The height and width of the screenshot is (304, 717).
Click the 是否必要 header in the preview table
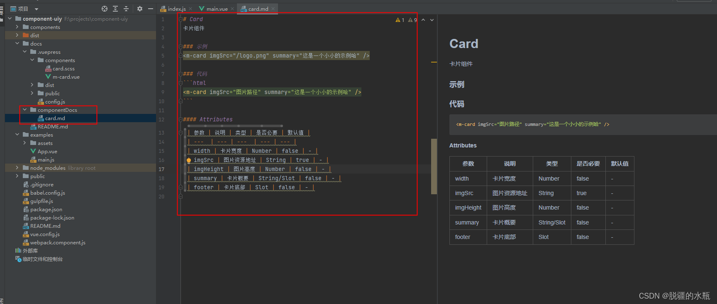pos(588,164)
